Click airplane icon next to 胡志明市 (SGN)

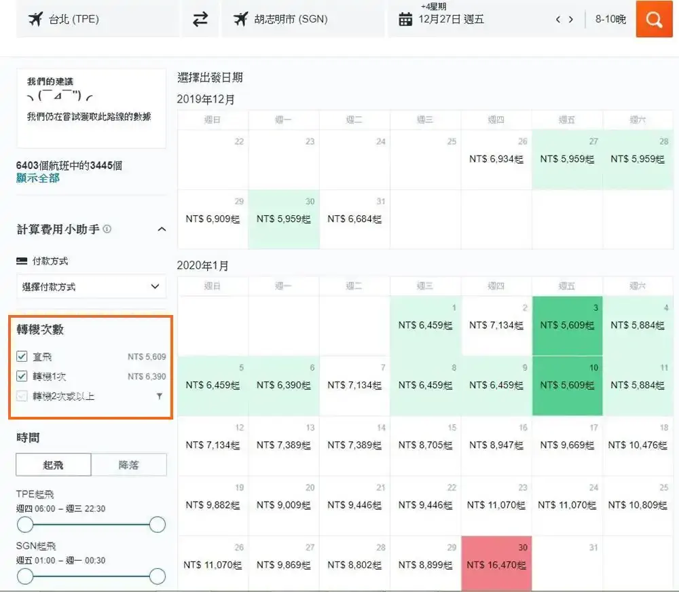(240, 19)
